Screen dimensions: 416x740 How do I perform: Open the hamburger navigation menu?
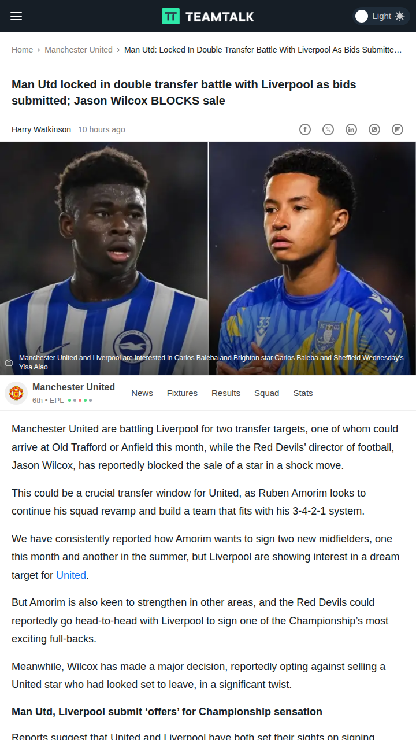point(16,16)
